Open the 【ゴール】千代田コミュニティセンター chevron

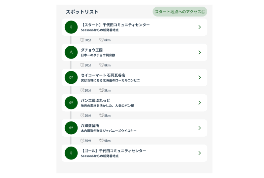pyautogui.click(x=199, y=153)
